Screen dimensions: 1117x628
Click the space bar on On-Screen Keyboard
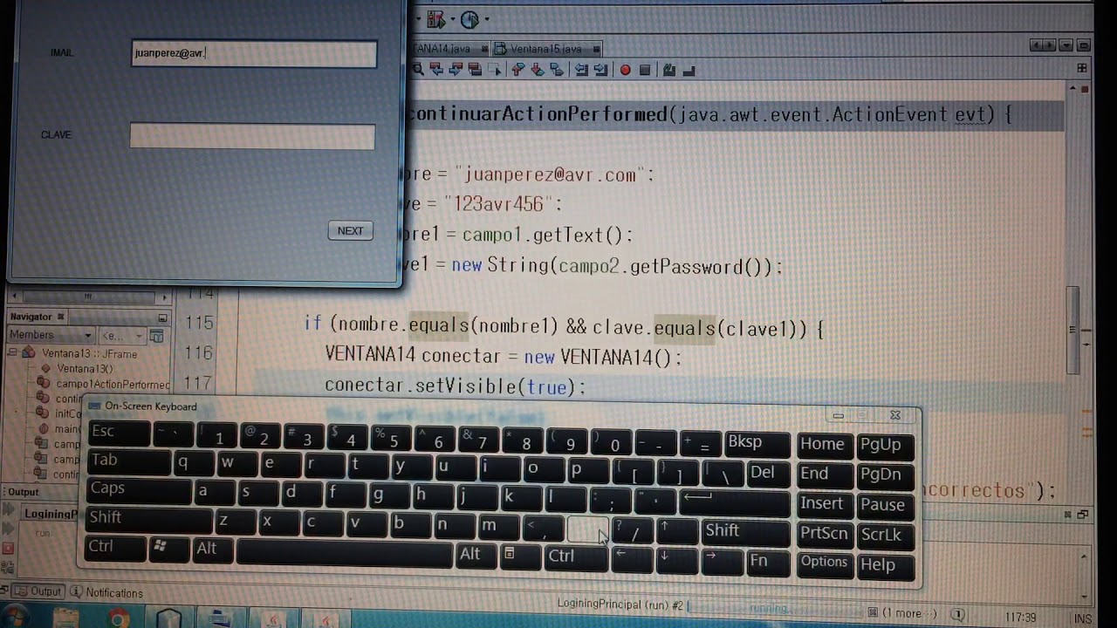346,552
